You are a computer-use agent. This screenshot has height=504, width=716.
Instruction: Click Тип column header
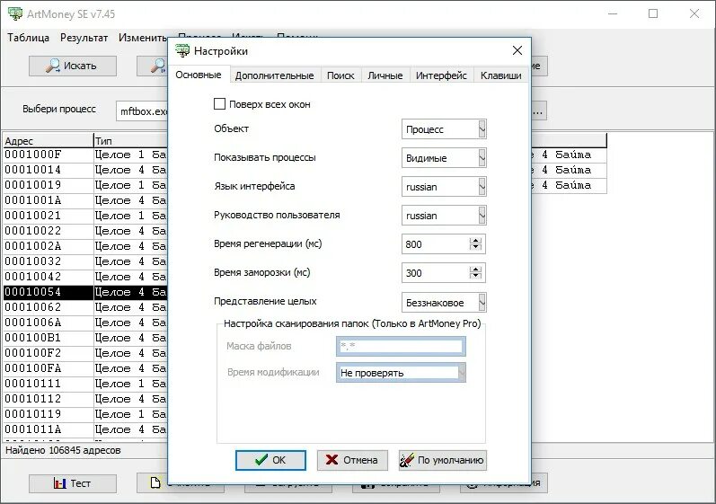(130, 141)
